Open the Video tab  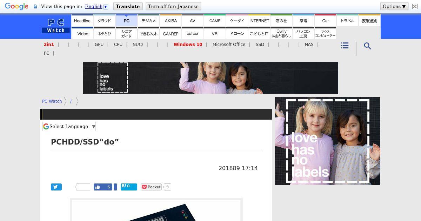82,33
